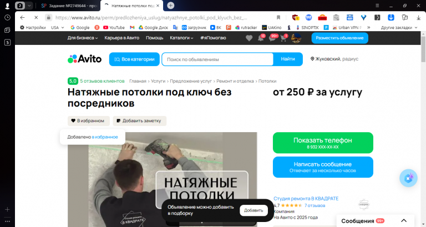426x227 pixels.
Task: Expand the "Для бизнеса" dropdown
Action: coord(83,38)
